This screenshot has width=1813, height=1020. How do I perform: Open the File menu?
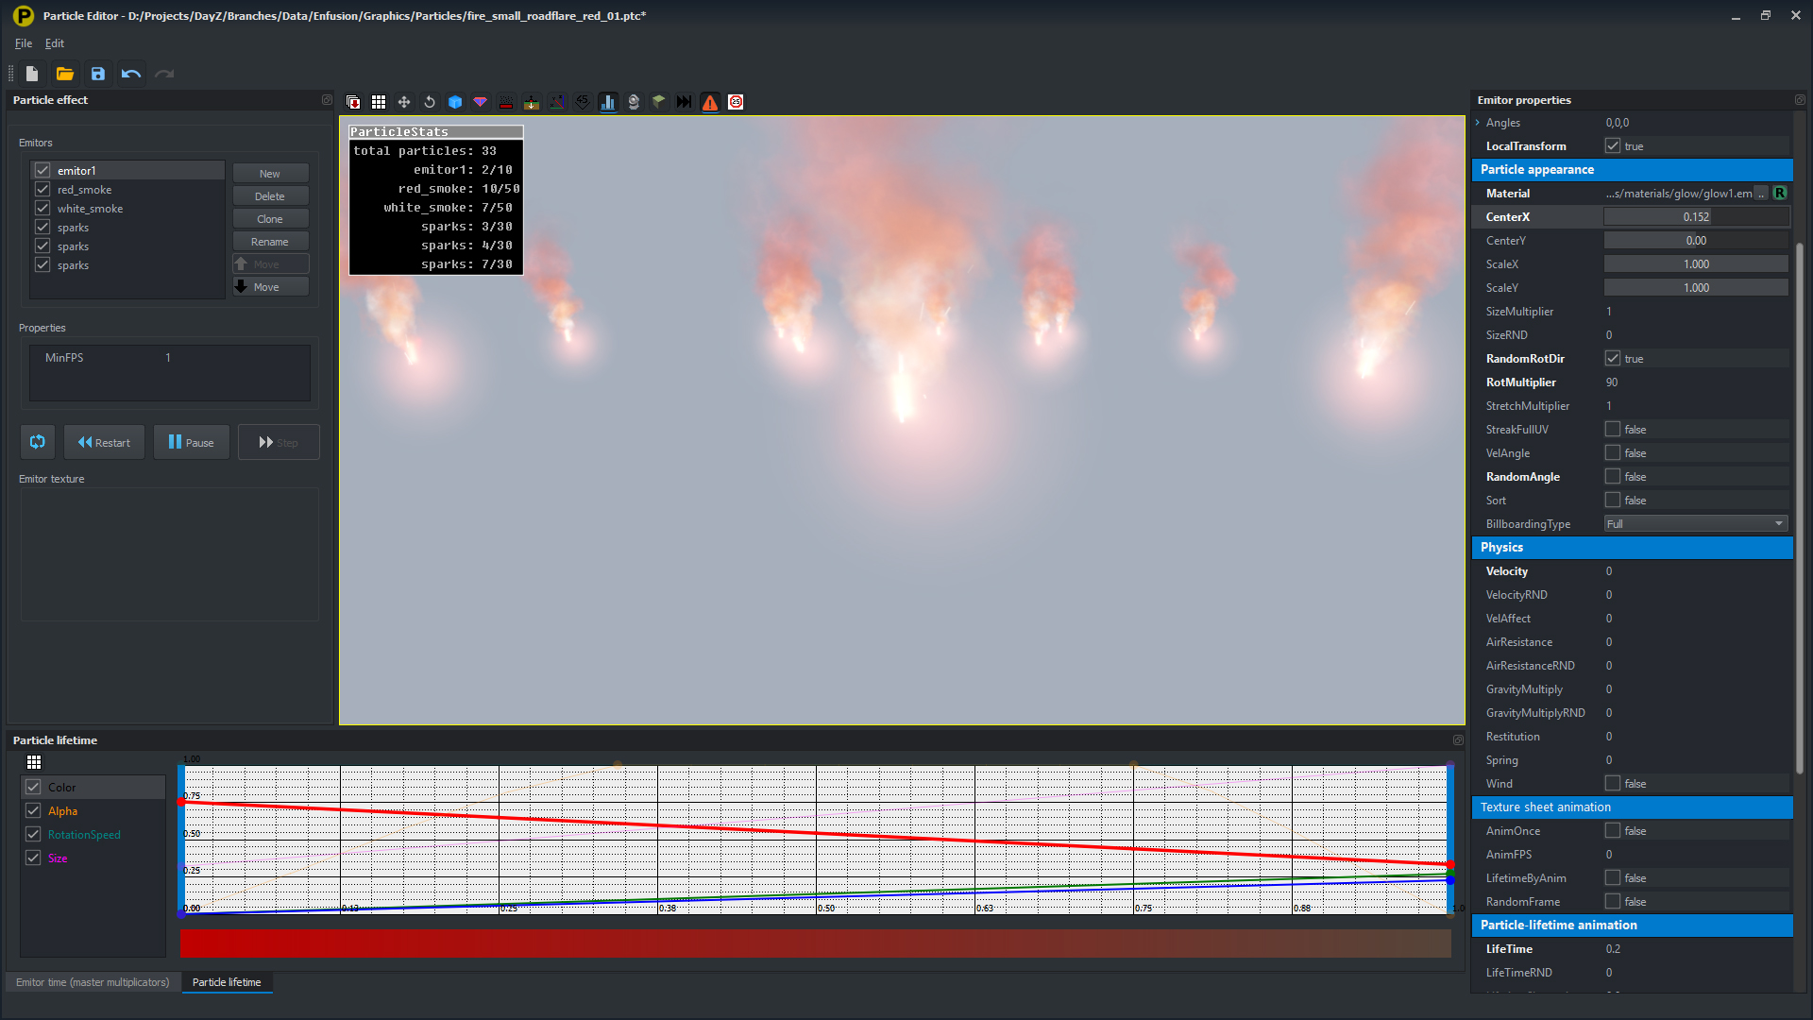21,42
